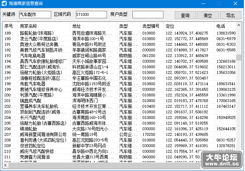Click the vertical scrollbar thumb
The width and height of the screenshot is (245, 171).
click(239, 57)
